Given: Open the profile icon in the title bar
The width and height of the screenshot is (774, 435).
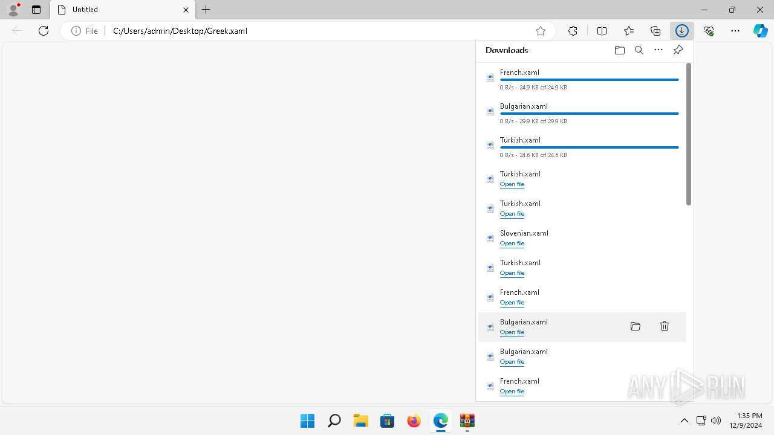Looking at the screenshot, I should (13, 10).
